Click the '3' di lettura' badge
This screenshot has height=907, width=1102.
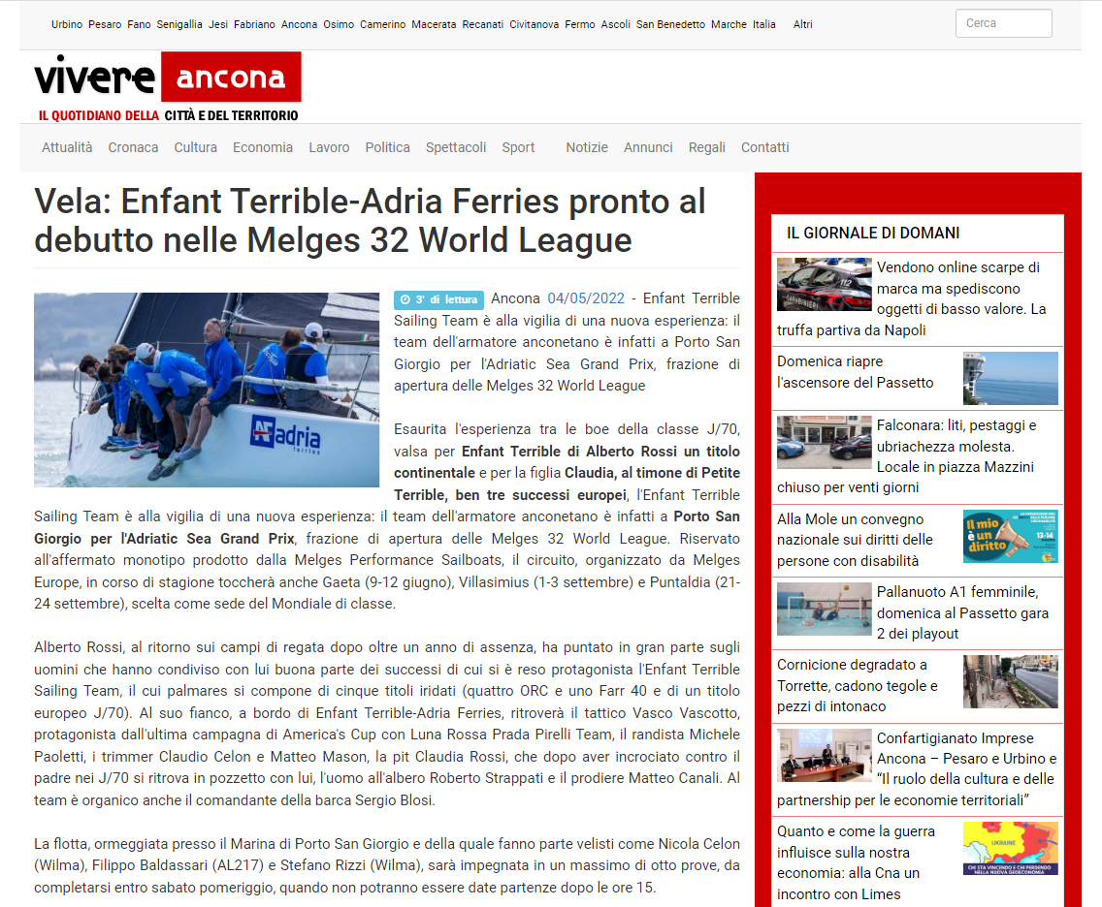coord(438,299)
